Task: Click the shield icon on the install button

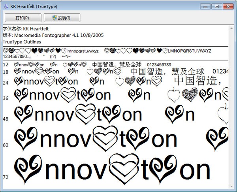Action: point(55,18)
